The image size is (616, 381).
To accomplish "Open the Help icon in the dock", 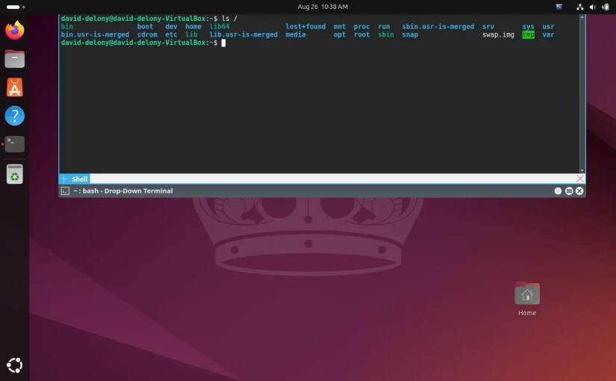I will 14,116.
